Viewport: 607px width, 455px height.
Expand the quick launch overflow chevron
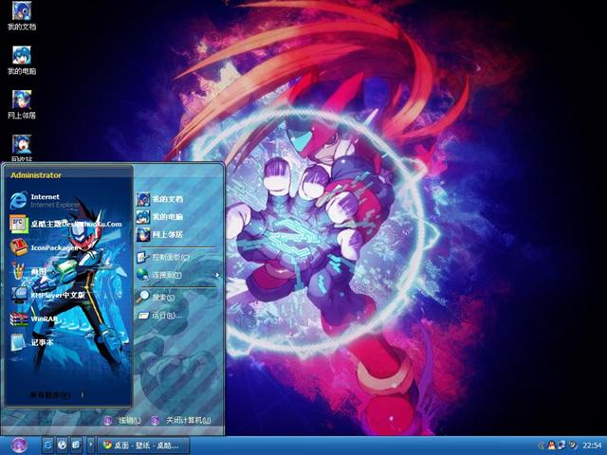[91, 445]
